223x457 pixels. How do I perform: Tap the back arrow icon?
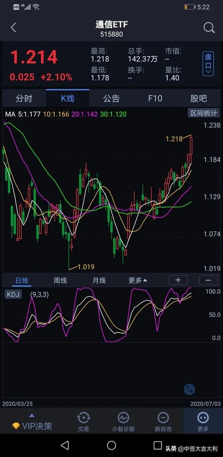(13, 28)
